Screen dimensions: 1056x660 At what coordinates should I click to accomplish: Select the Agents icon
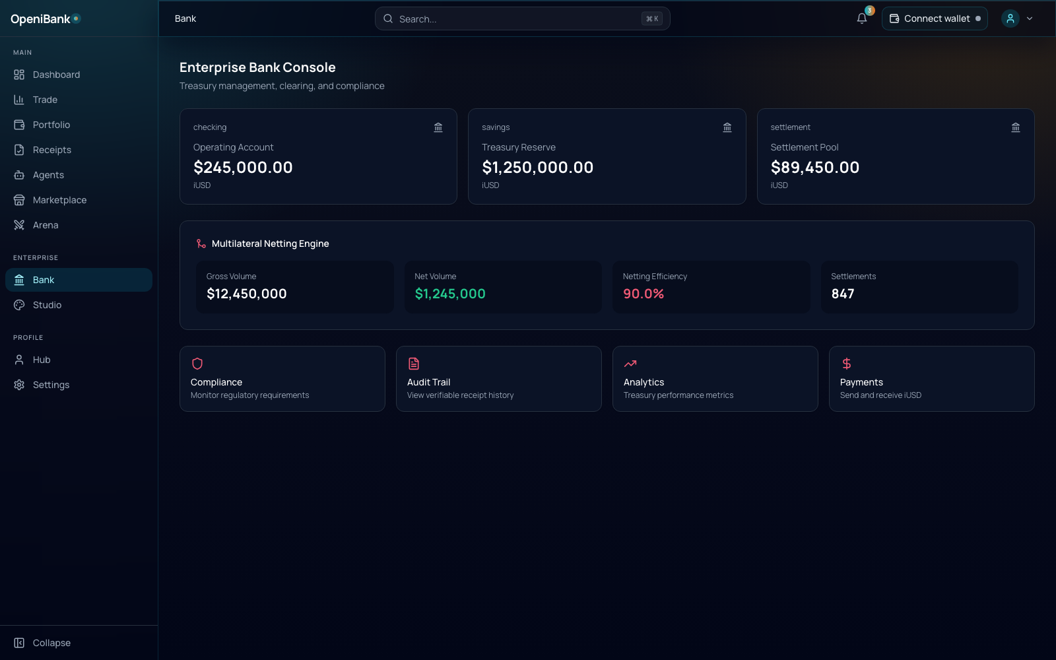point(19,175)
